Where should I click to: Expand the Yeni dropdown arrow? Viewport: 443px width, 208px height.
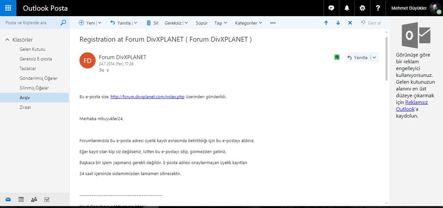coord(100,23)
